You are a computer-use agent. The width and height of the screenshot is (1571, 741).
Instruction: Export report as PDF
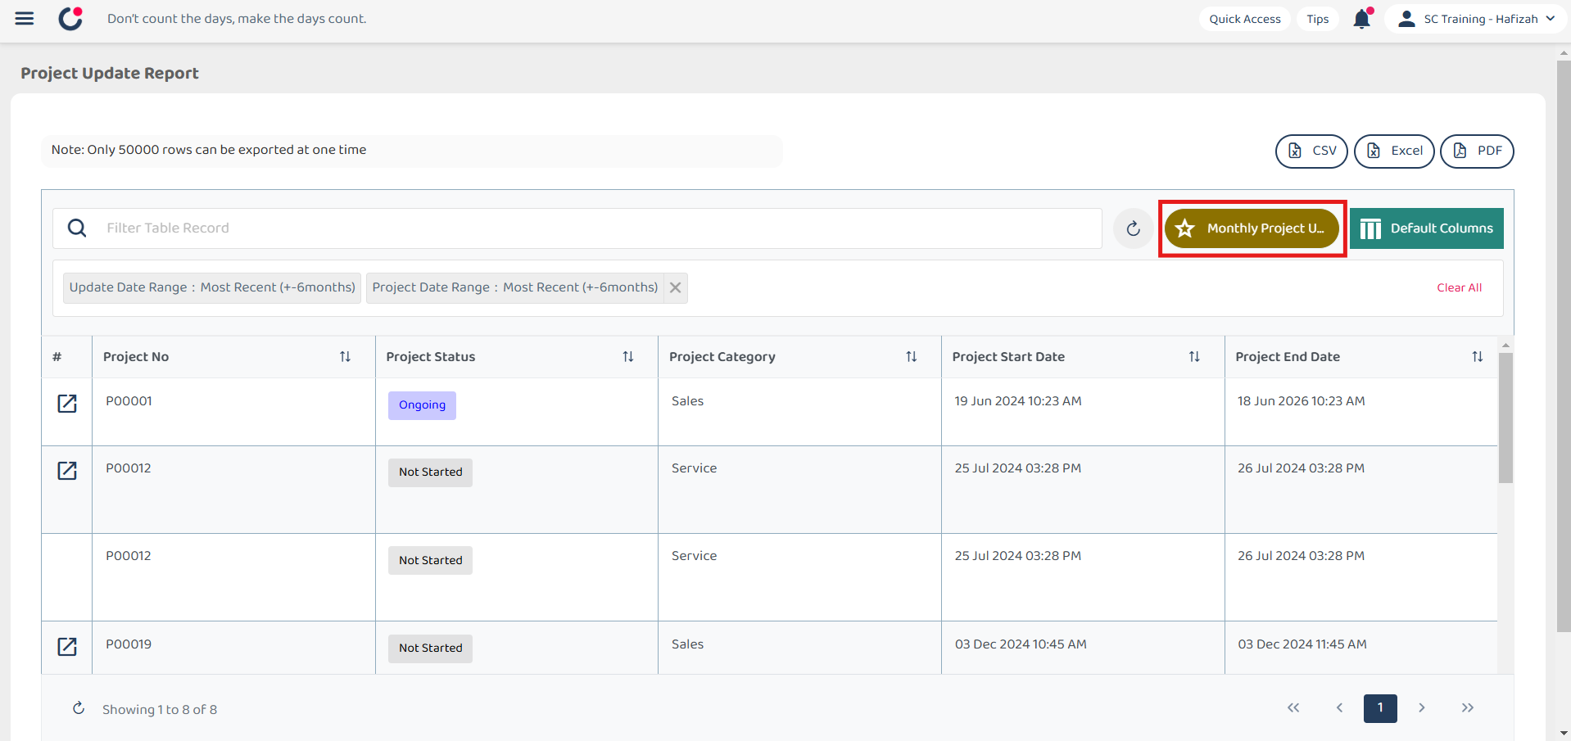tap(1477, 151)
